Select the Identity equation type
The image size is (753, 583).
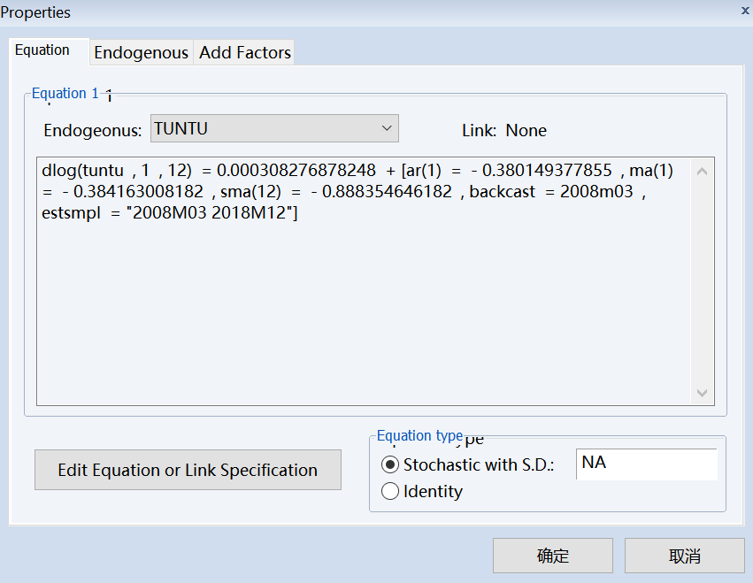point(390,492)
